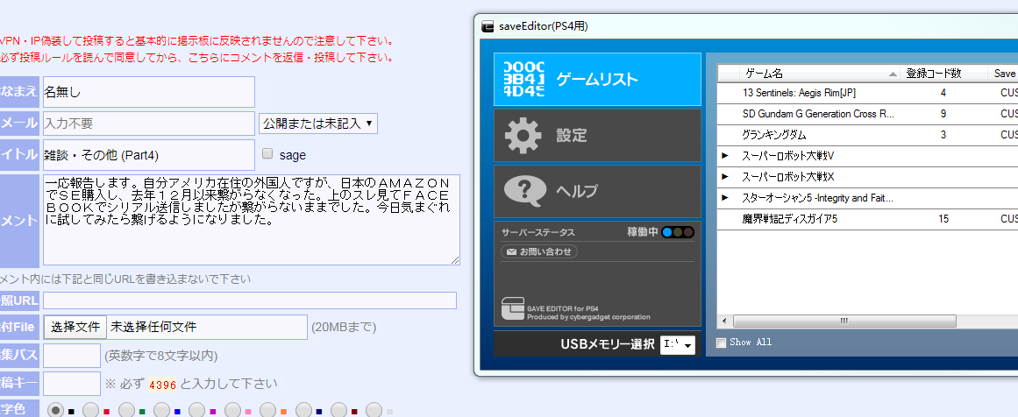
Task: Open the 公開または未記入 dropdown
Action: pyautogui.click(x=318, y=124)
